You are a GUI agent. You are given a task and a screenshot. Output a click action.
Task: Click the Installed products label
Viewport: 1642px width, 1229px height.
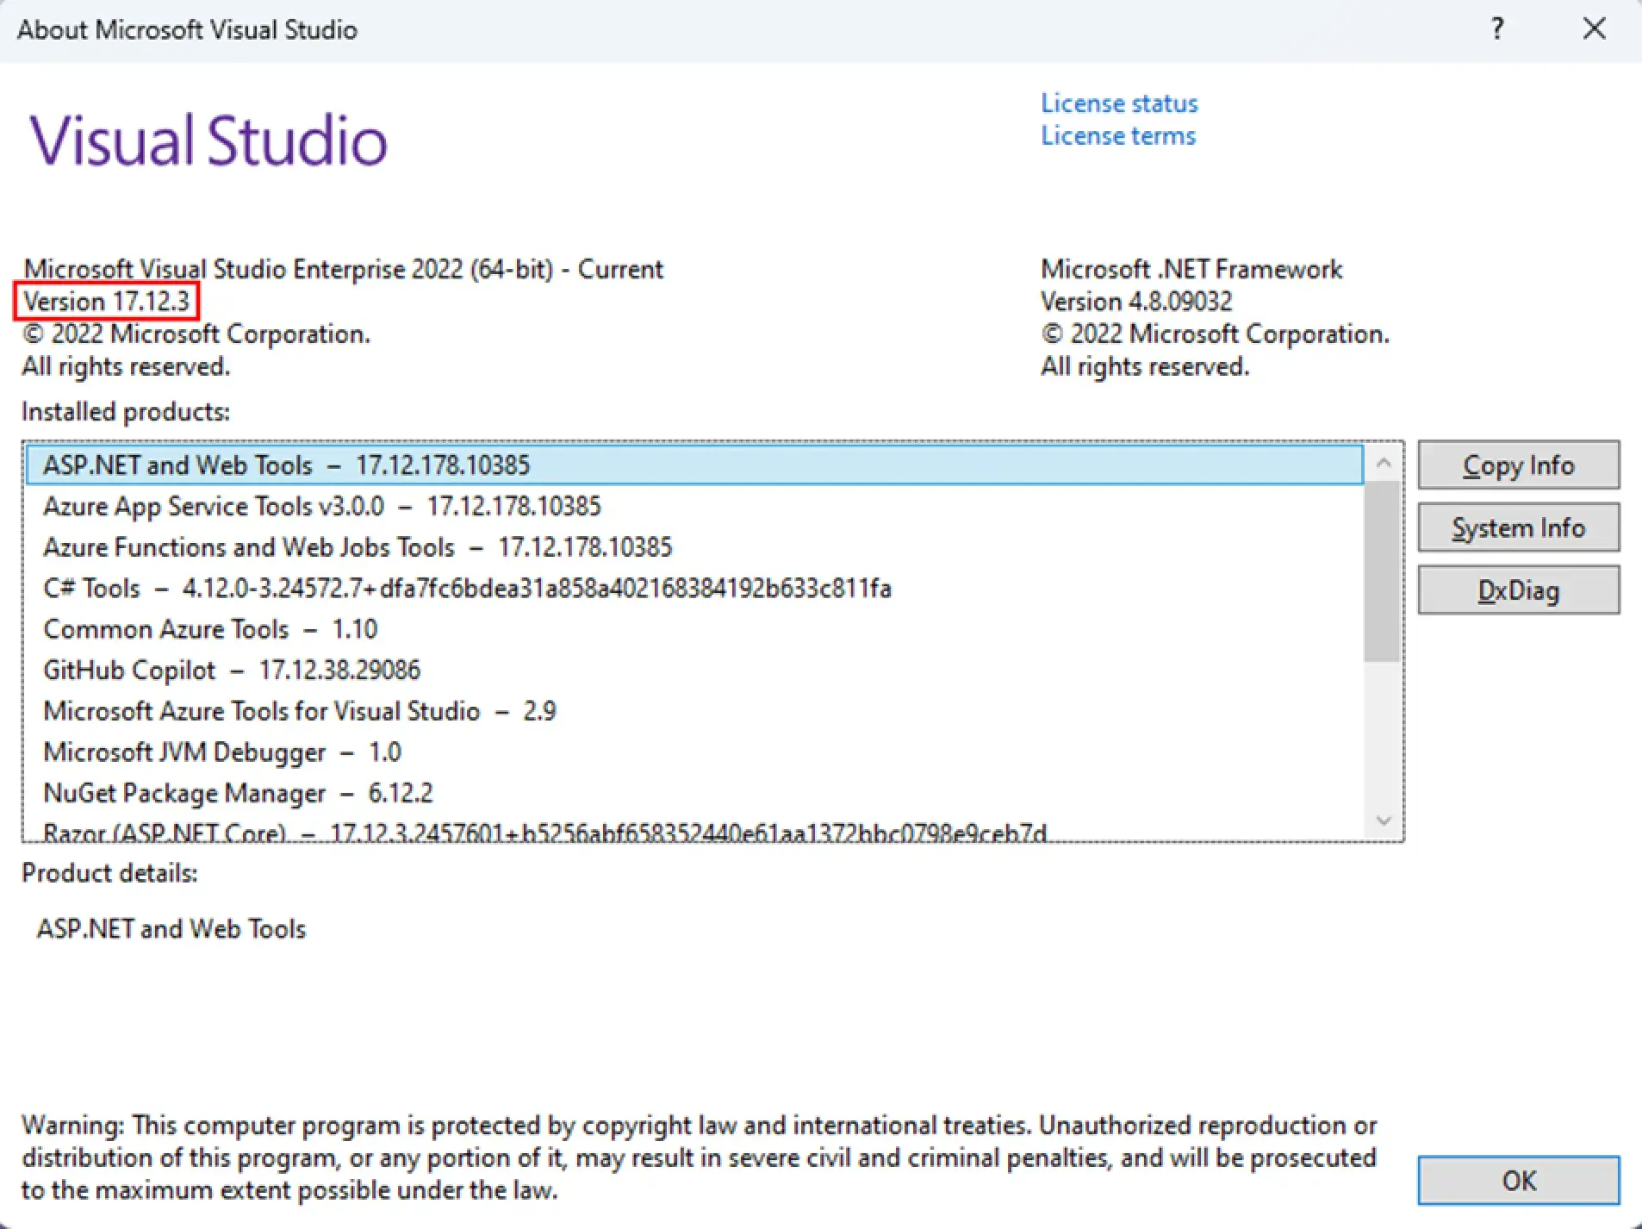126,412
